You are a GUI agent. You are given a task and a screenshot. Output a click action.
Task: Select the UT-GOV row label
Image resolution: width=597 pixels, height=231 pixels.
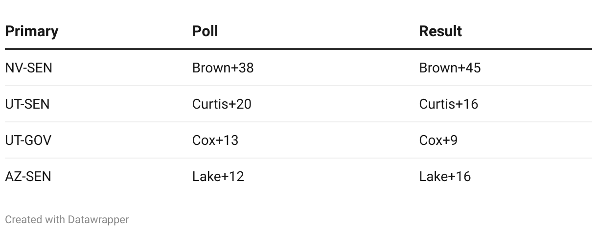tap(28, 140)
